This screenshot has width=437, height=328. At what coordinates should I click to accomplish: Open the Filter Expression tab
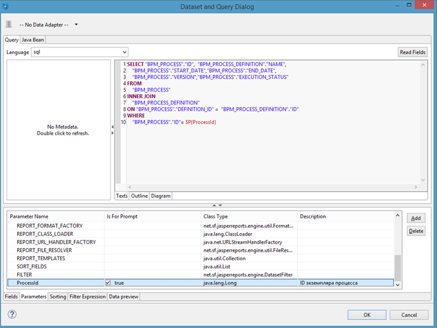(88, 297)
